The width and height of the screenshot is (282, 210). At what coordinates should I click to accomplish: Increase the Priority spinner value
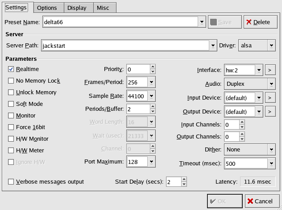(x=153, y=67)
